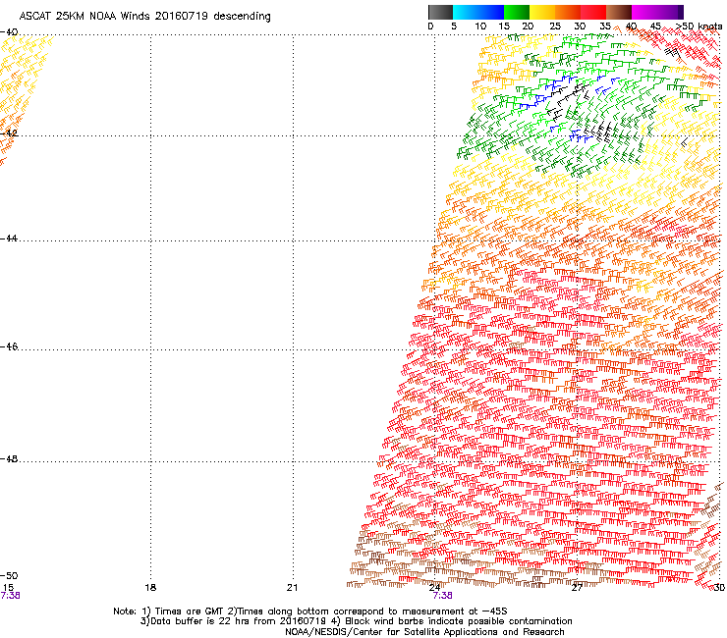Click the longitude axis label '24'

click(x=434, y=588)
